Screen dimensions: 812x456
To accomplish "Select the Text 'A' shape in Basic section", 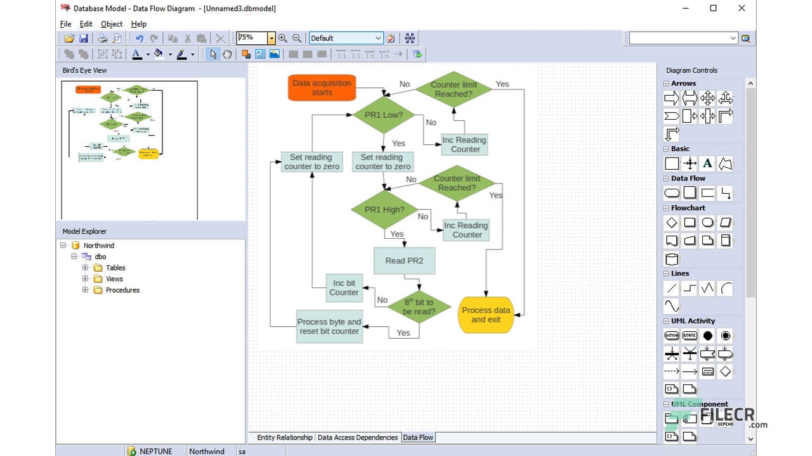I will tap(707, 163).
